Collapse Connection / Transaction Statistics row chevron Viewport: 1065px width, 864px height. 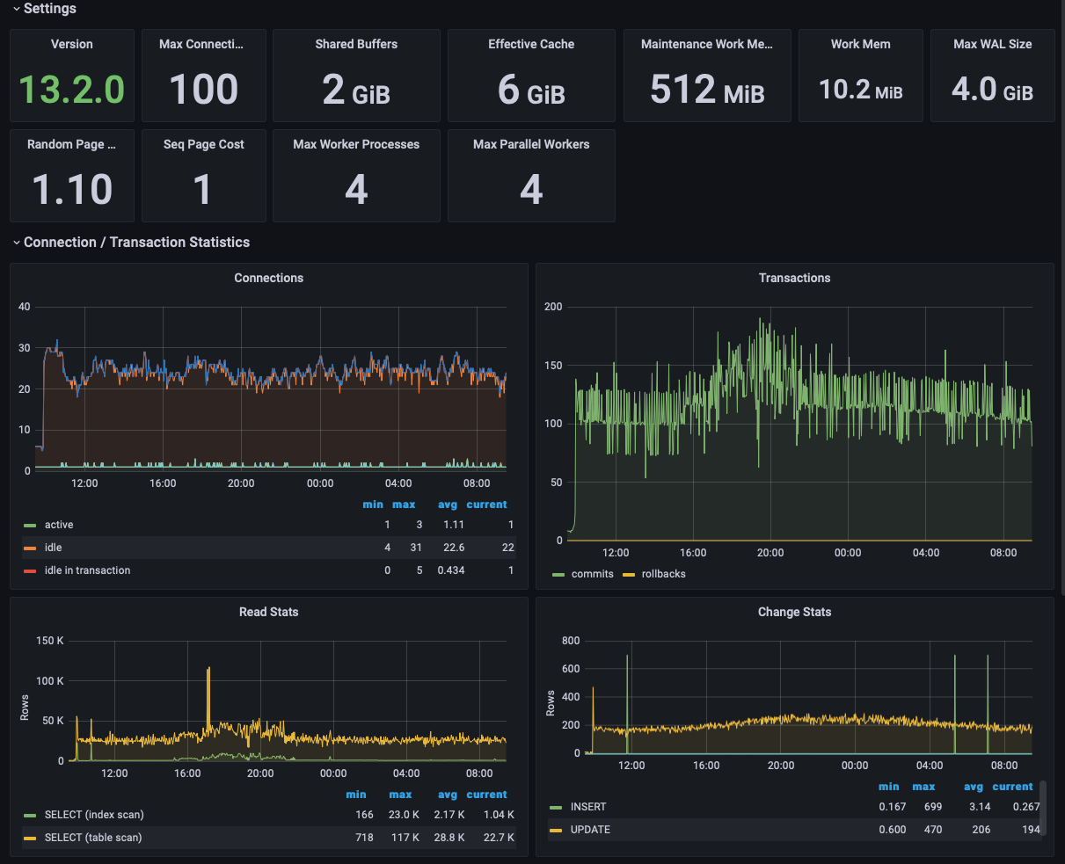(x=16, y=243)
